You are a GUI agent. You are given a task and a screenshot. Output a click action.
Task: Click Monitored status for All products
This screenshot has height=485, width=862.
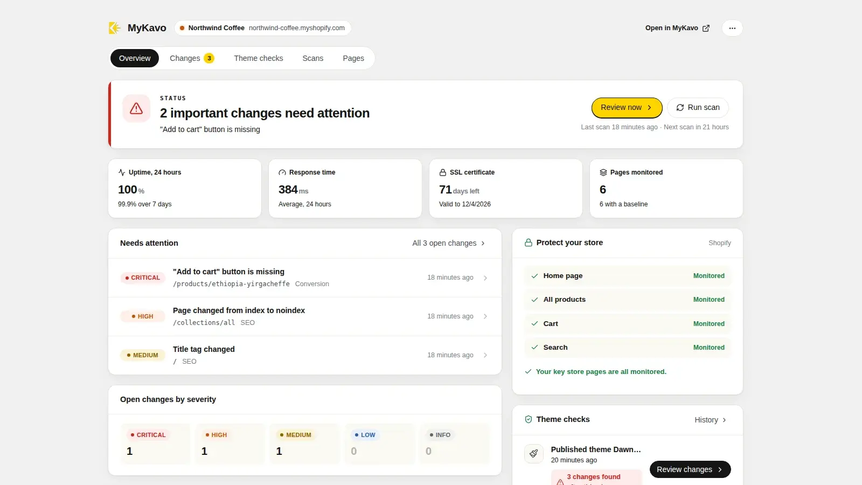pos(709,300)
